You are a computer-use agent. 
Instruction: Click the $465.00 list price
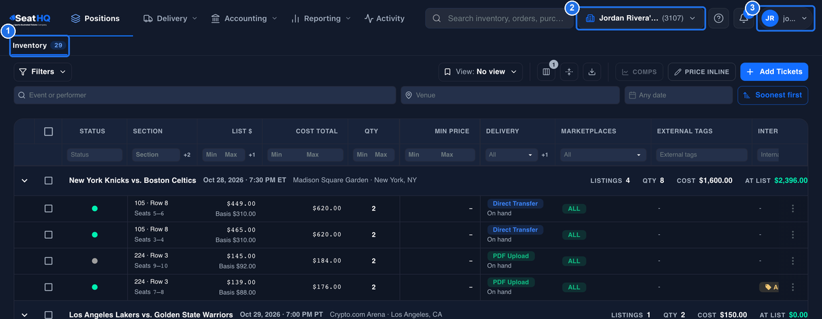click(241, 230)
